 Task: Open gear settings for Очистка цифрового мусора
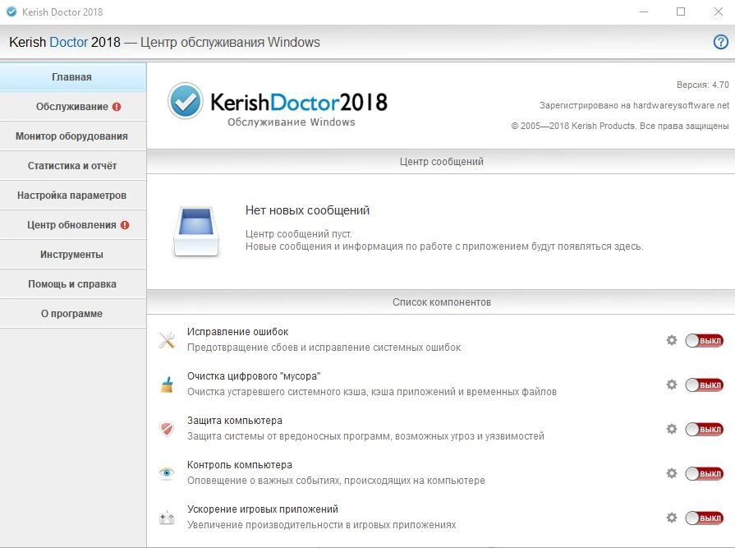(672, 385)
